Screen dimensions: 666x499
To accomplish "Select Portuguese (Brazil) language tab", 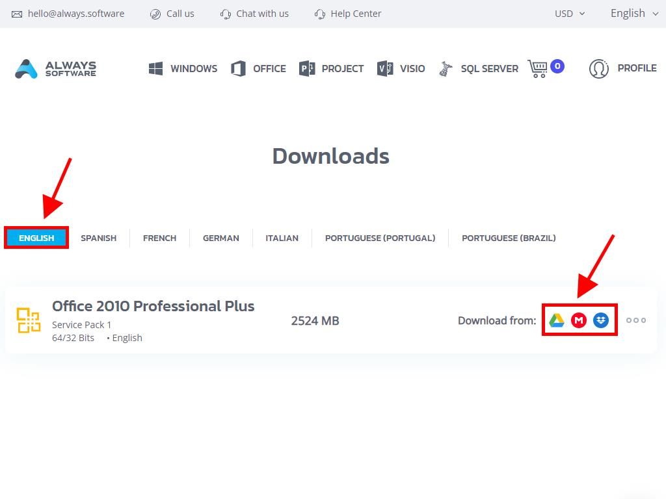I will point(509,238).
